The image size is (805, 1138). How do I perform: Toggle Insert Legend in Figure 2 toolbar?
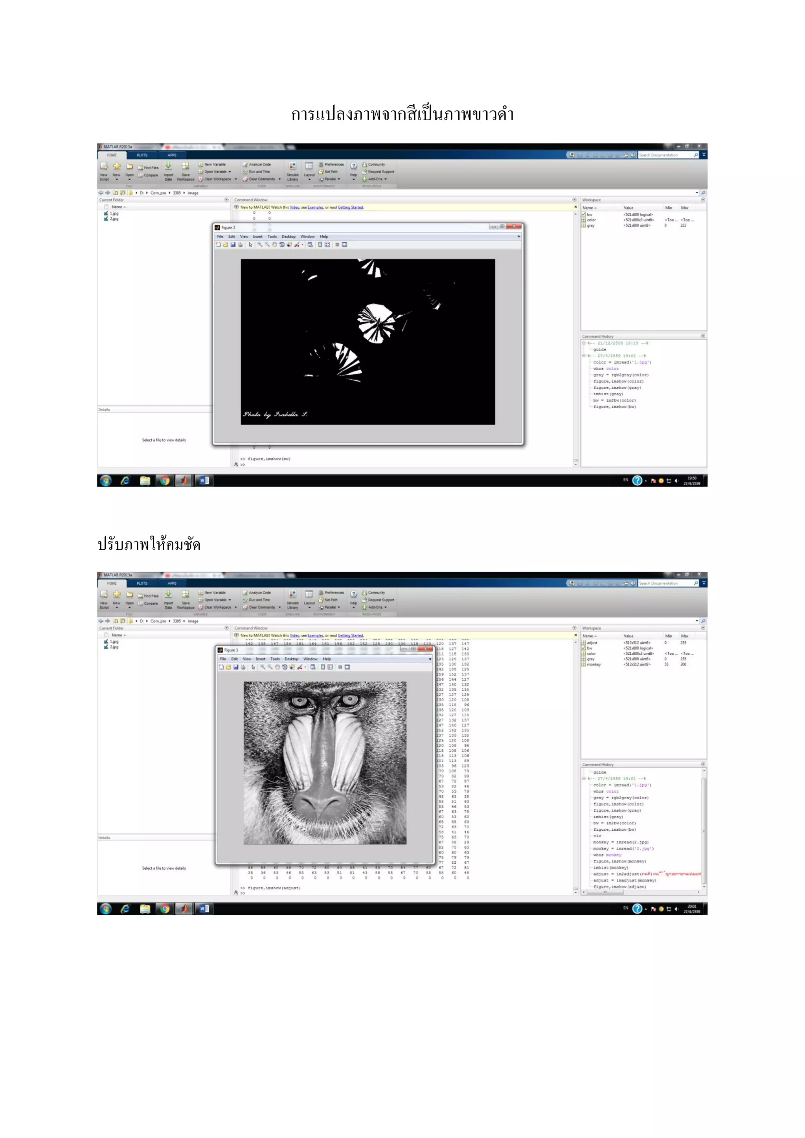(327, 245)
